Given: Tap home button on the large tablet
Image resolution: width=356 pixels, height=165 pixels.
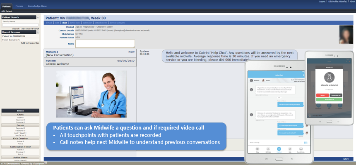Looking at the screenshot, I should [x=279, y=159].
